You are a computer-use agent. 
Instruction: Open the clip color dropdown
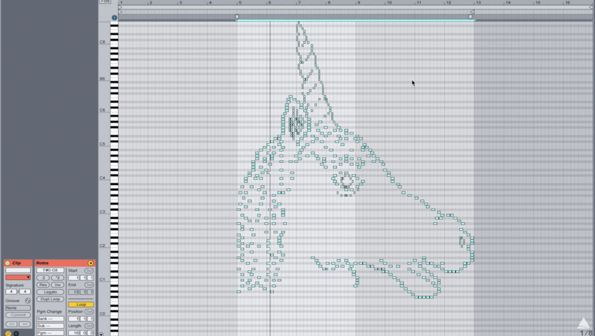point(18,277)
